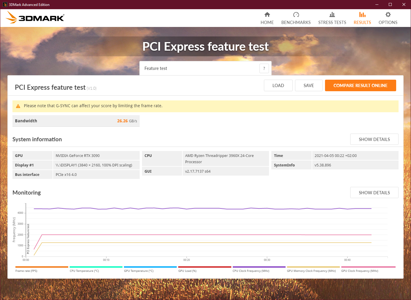Click the SAVE button

click(x=309, y=86)
